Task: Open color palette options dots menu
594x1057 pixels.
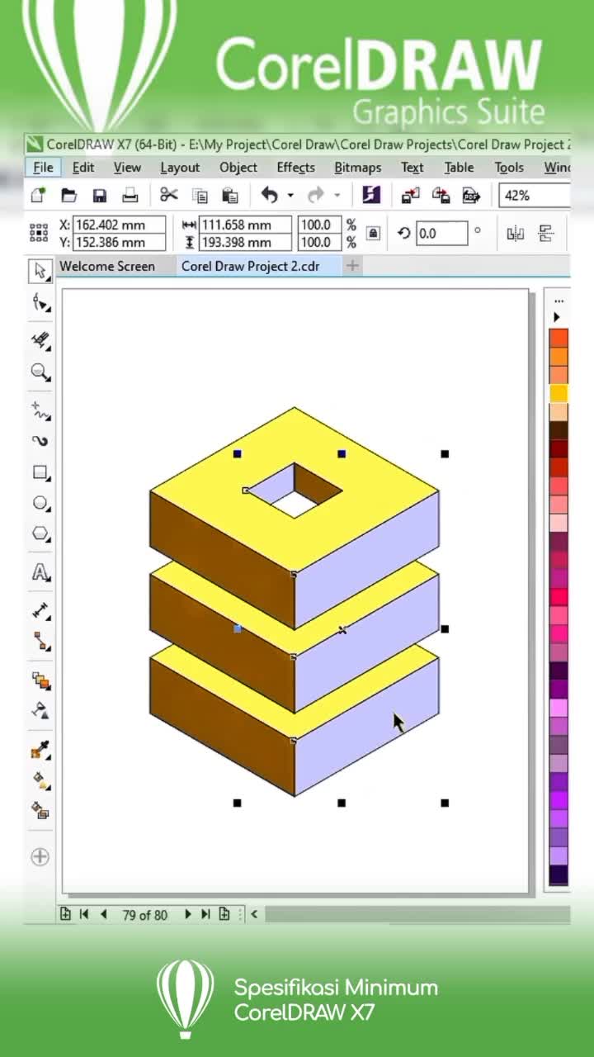Action: 559,301
